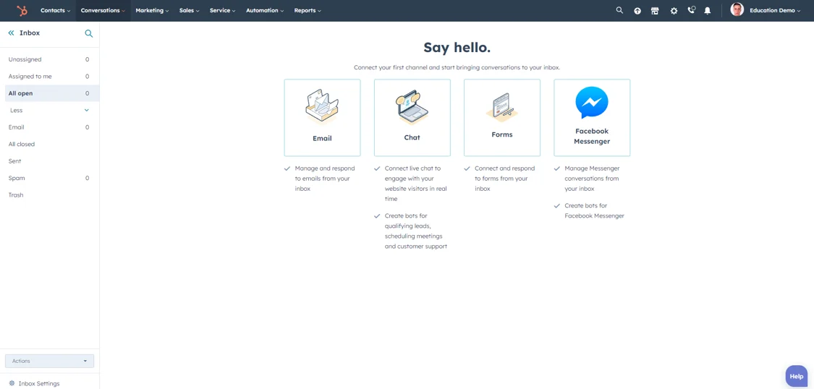Select the Email view in the sidebar
814x389 pixels.
(x=49, y=127)
